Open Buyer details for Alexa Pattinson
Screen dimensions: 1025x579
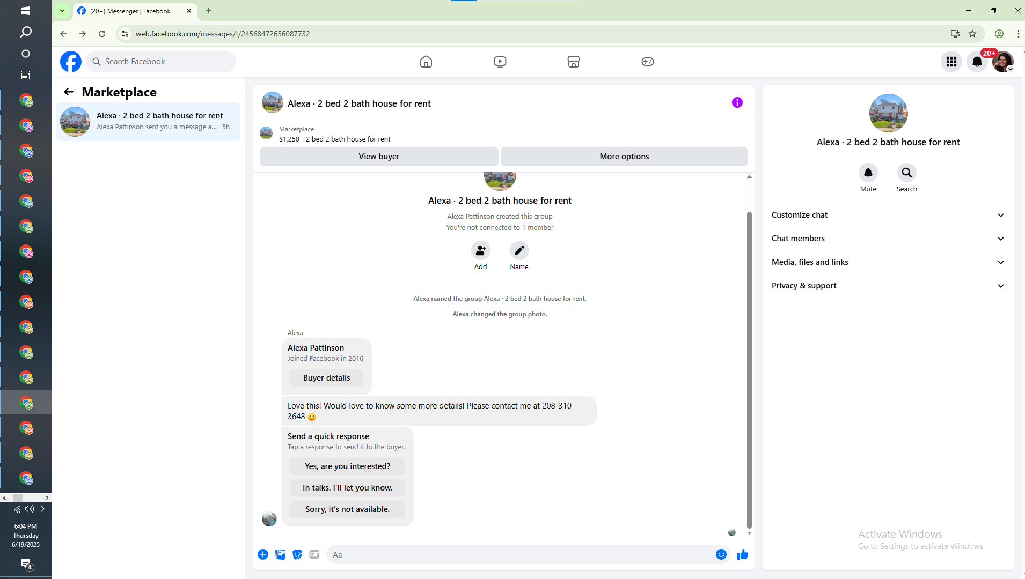click(326, 378)
